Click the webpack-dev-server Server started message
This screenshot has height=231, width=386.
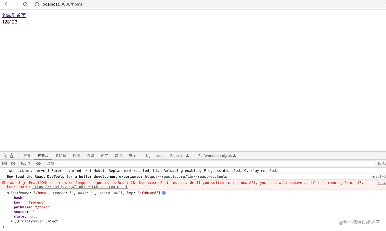[142, 171]
